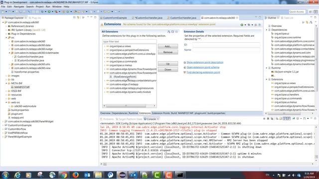Switch to the Task List tab
The width and height of the screenshot is (319, 179).
pyautogui.click(x=287, y=18)
